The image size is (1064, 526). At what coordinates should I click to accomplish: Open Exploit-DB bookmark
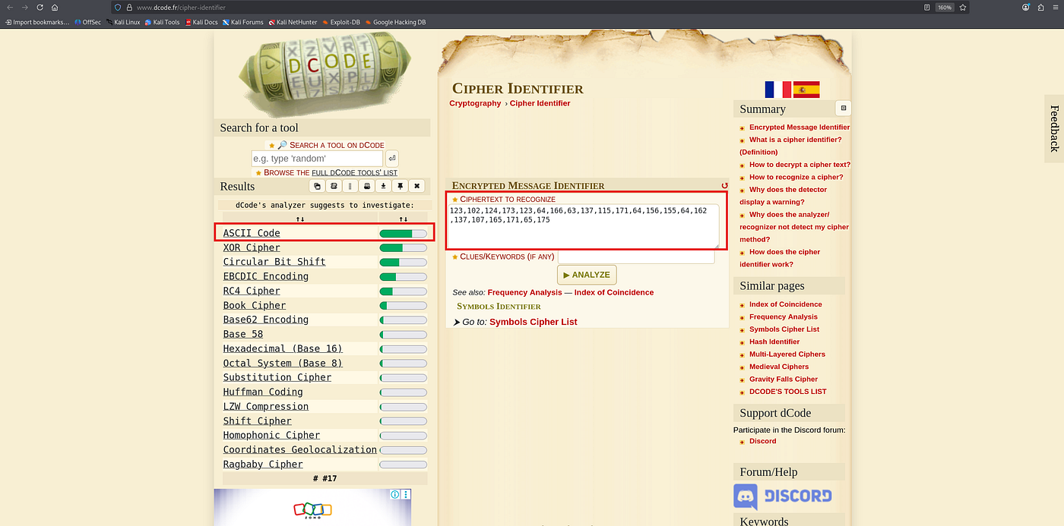coord(340,22)
